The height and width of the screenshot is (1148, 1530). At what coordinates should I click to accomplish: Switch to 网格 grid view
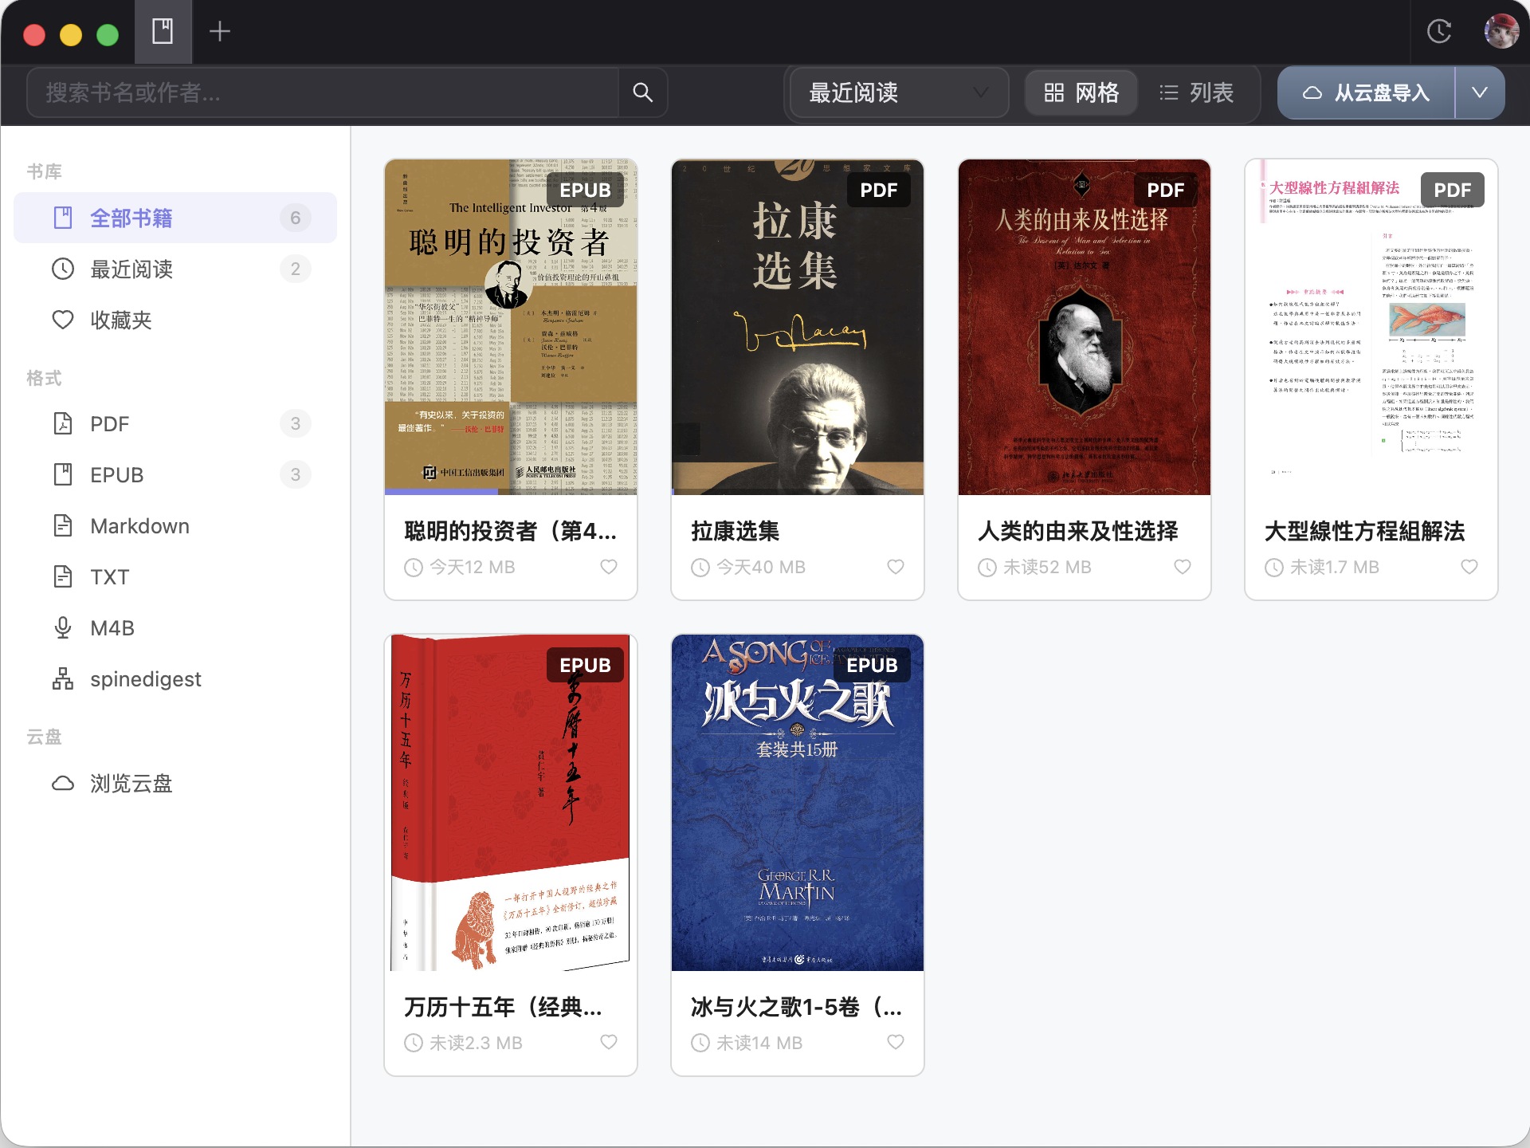[x=1081, y=92]
